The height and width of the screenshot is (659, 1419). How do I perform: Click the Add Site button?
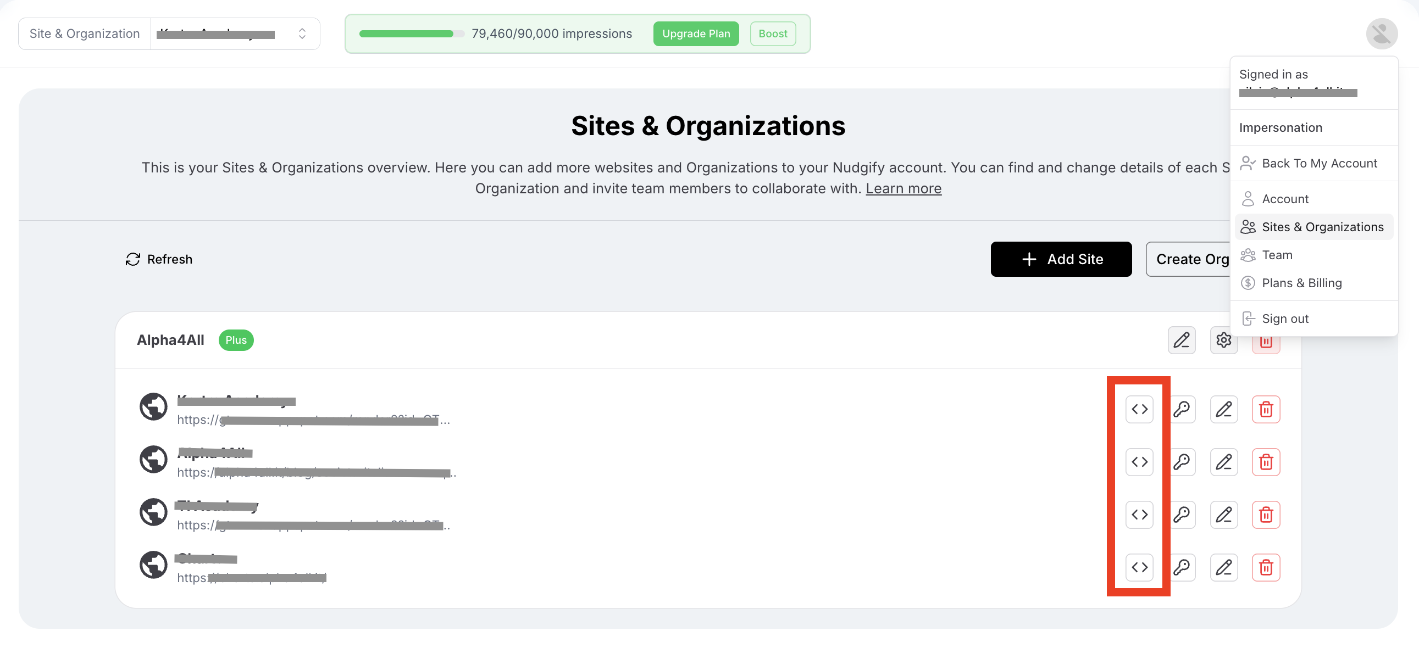[x=1060, y=259]
